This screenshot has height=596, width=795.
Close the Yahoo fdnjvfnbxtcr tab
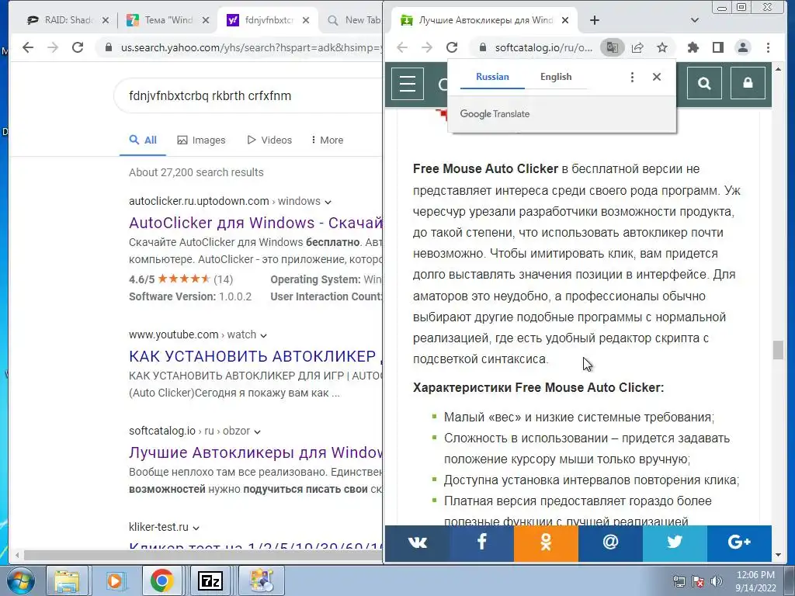[x=306, y=20]
